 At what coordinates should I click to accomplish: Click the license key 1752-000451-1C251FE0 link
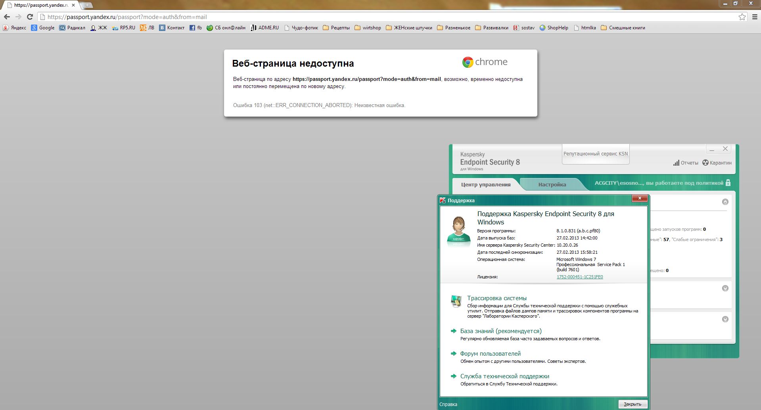[580, 277]
